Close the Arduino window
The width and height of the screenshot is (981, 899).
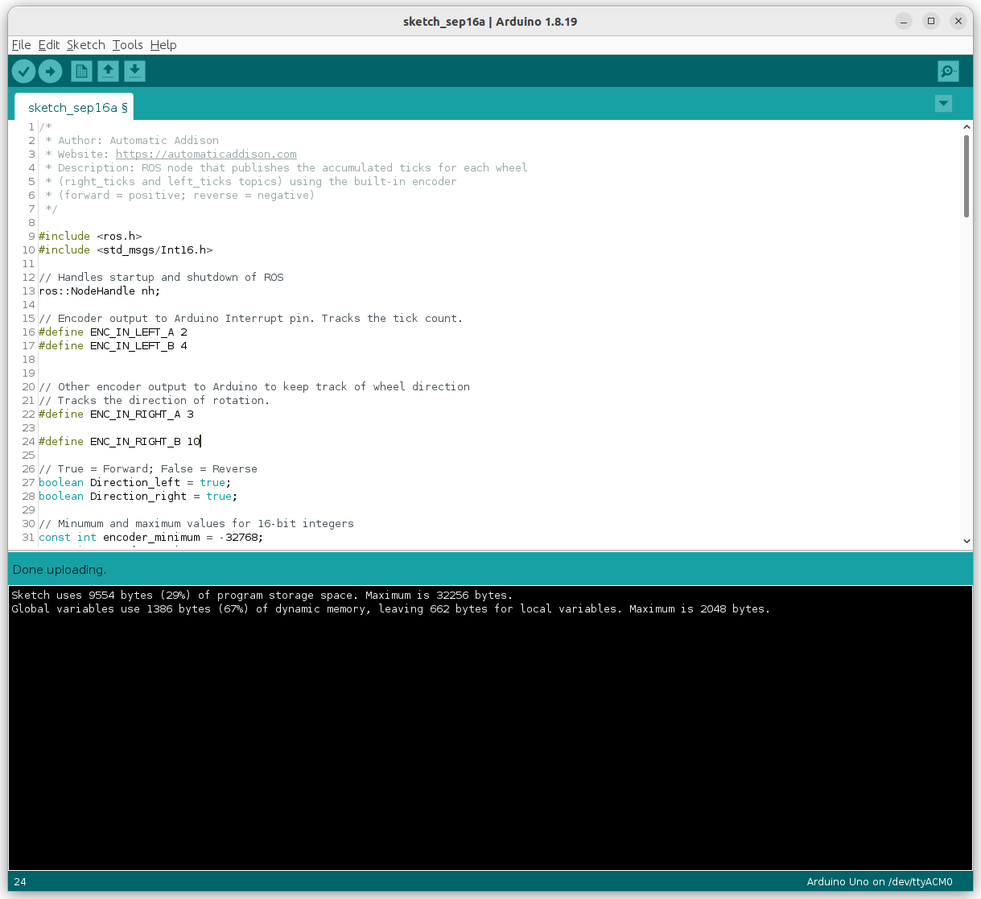point(958,21)
